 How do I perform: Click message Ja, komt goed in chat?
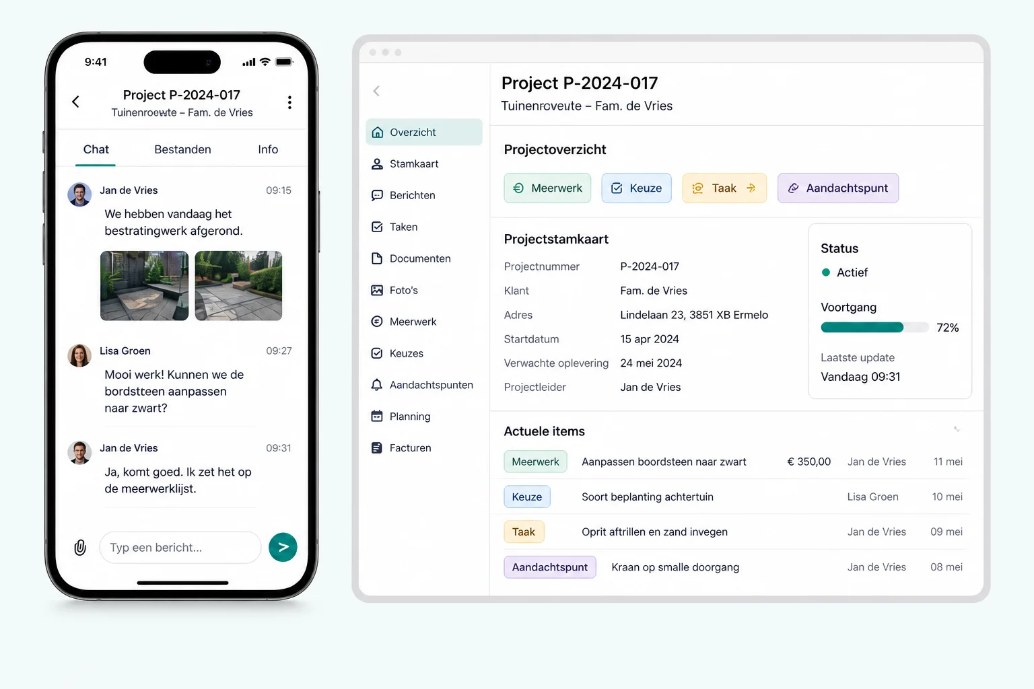(x=178, y=480)
